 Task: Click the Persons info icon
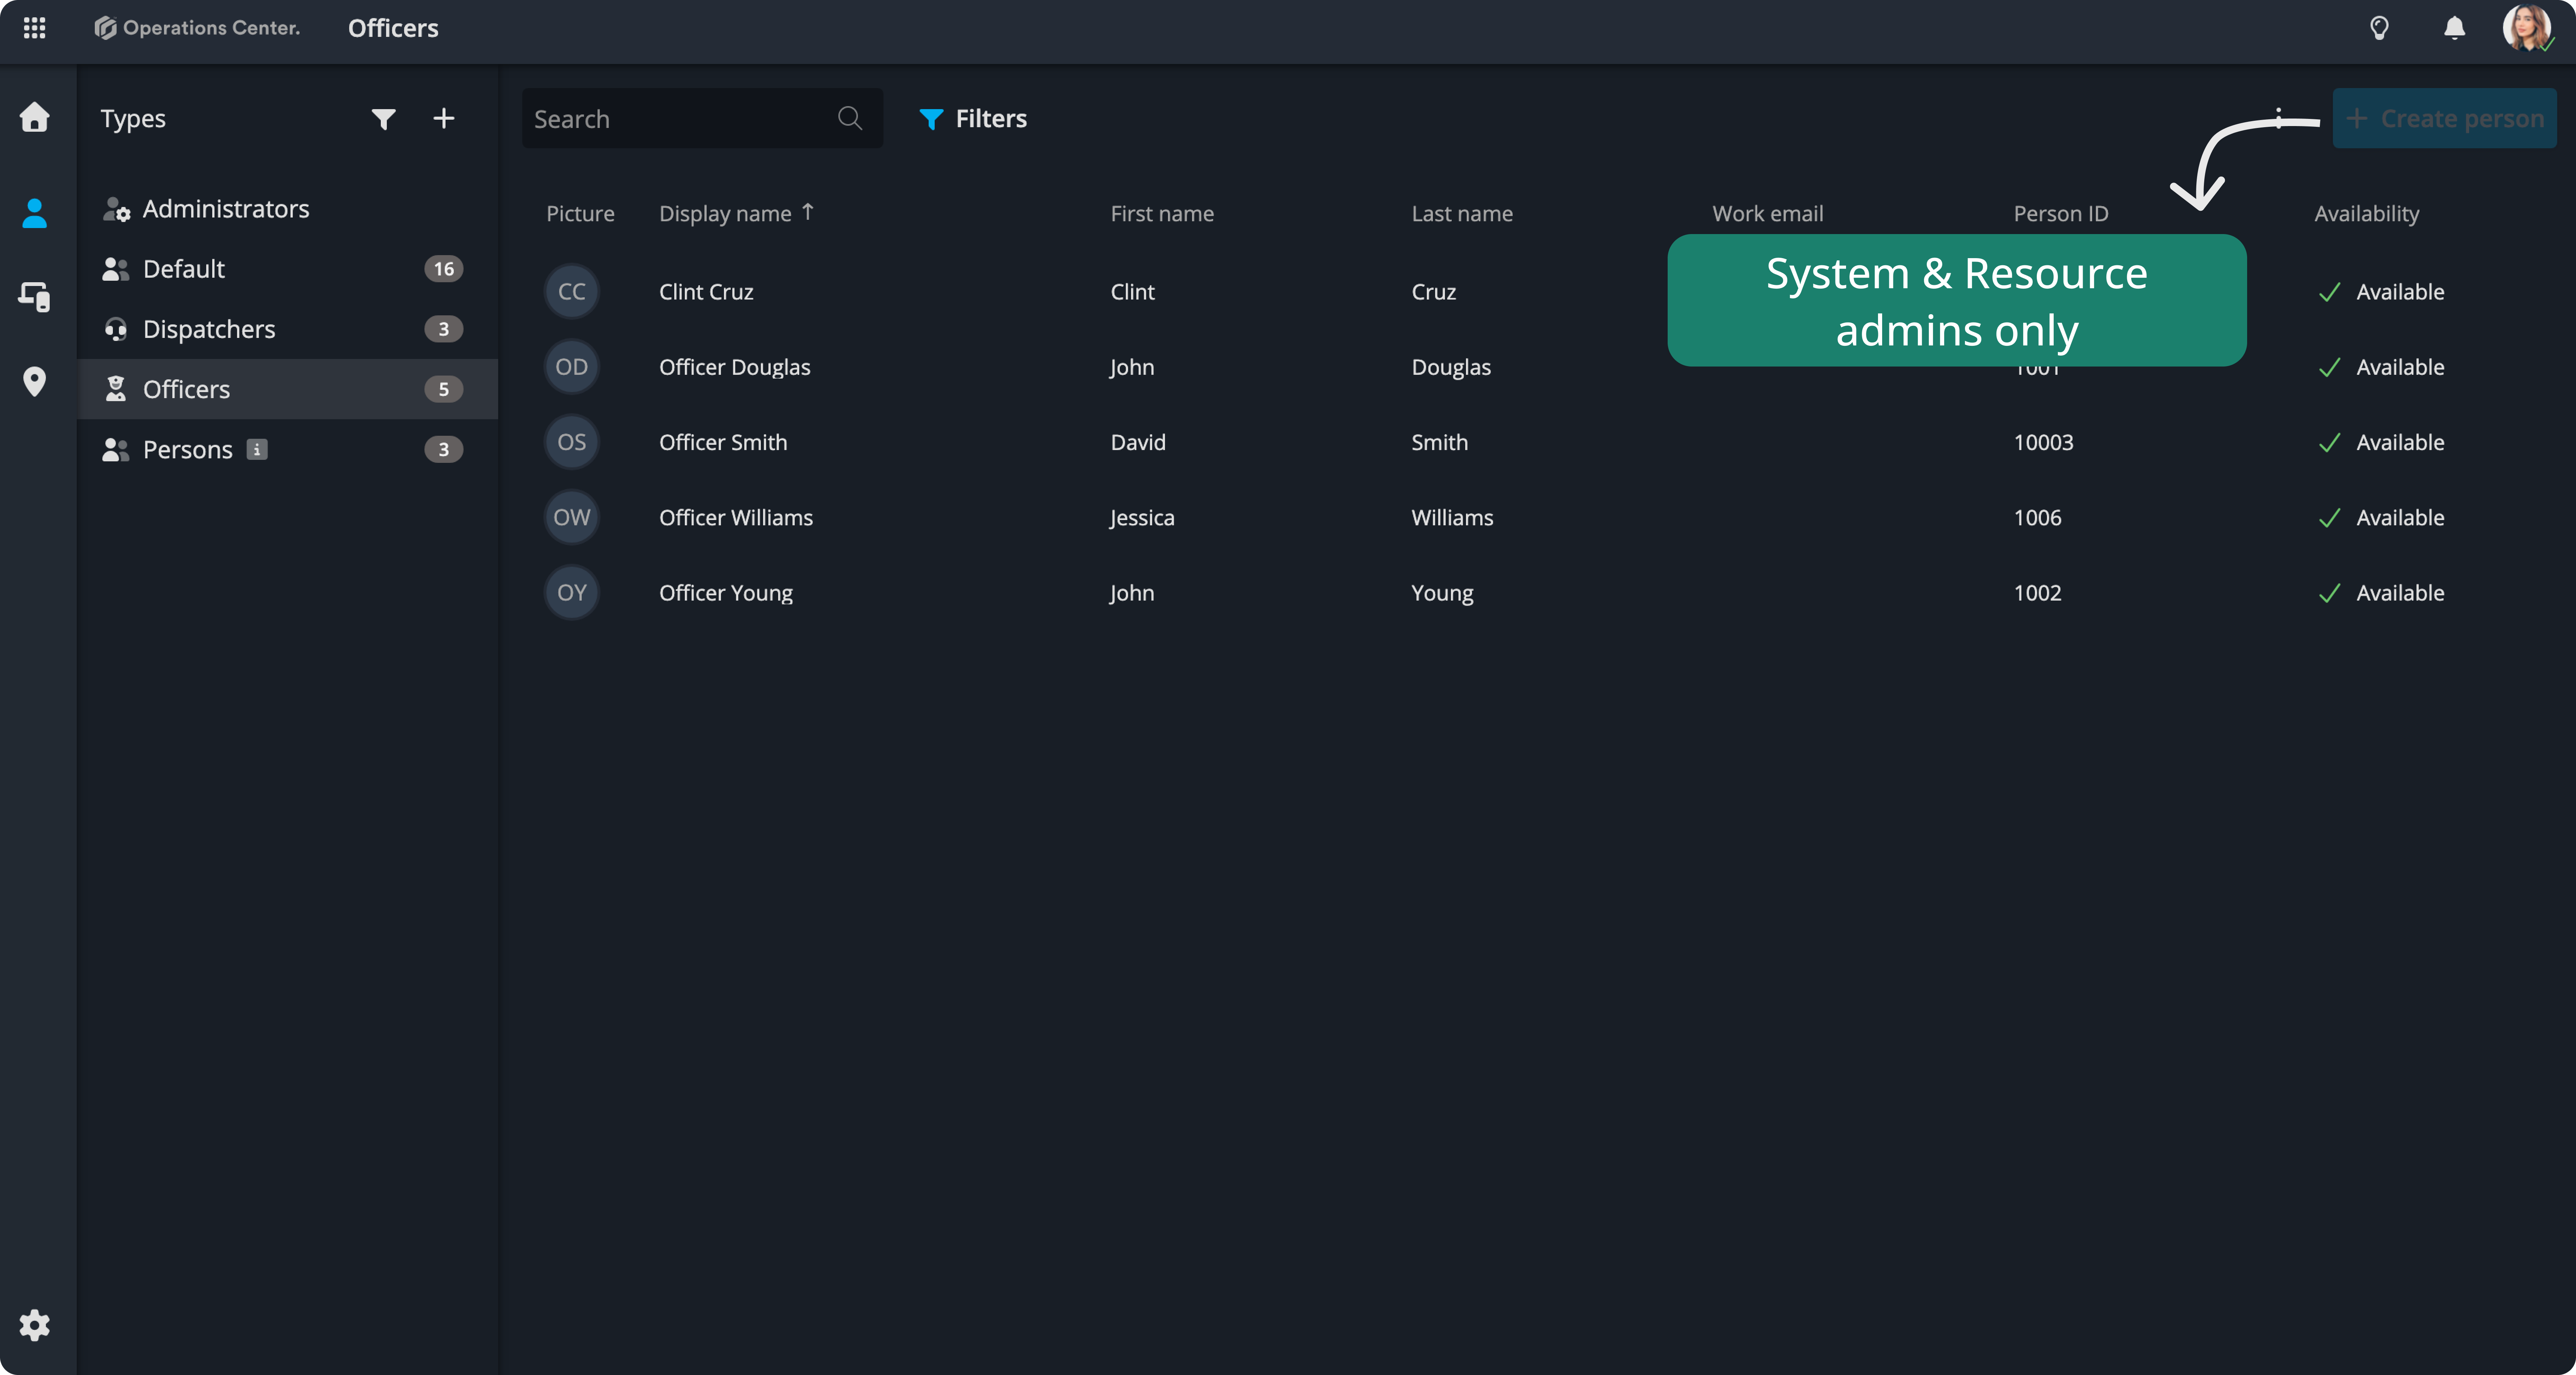257,449
